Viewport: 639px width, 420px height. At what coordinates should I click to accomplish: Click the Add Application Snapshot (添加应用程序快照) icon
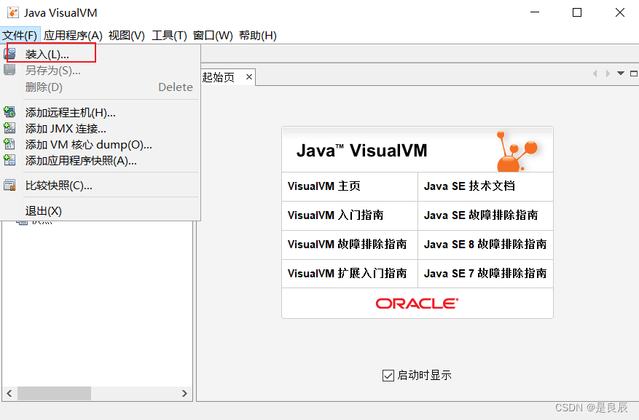click(x=9, y=160)
